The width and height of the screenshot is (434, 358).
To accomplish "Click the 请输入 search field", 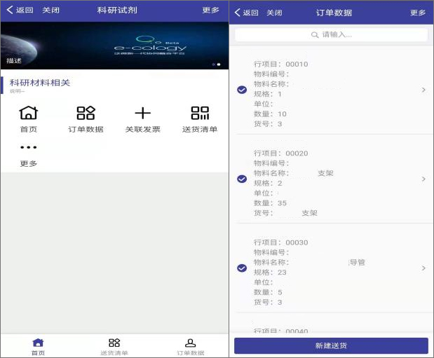I will tap(332, 35).
